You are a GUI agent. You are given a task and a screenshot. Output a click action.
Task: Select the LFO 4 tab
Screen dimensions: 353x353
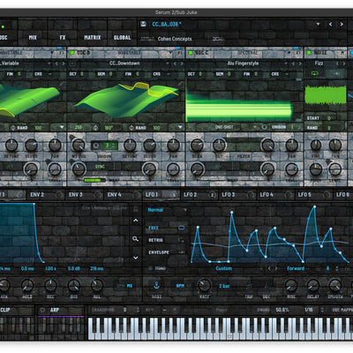tap(267, 195)
